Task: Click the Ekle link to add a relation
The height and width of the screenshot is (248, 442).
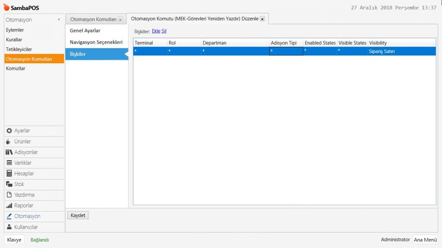Action: 156,31
